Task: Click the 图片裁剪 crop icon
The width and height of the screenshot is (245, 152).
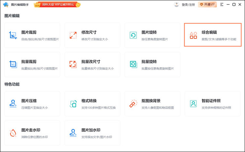Action: 13,35
